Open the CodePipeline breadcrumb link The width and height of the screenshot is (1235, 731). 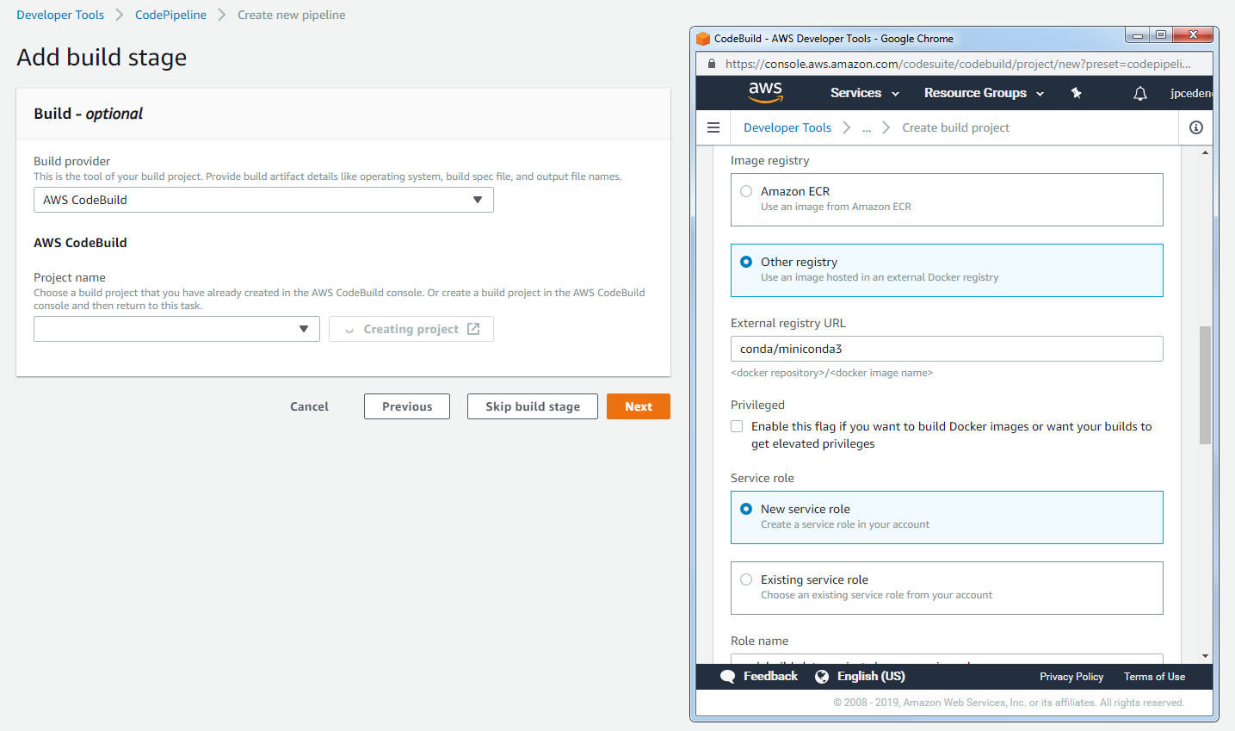[170, 15]
